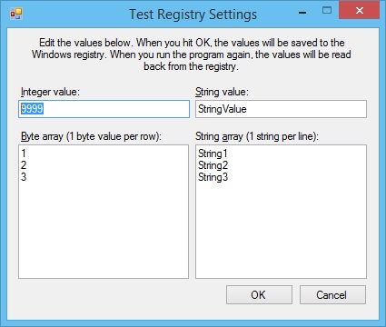Click the Integer value label
Viewport: 386px width, 327px height.
click(50, 92)
